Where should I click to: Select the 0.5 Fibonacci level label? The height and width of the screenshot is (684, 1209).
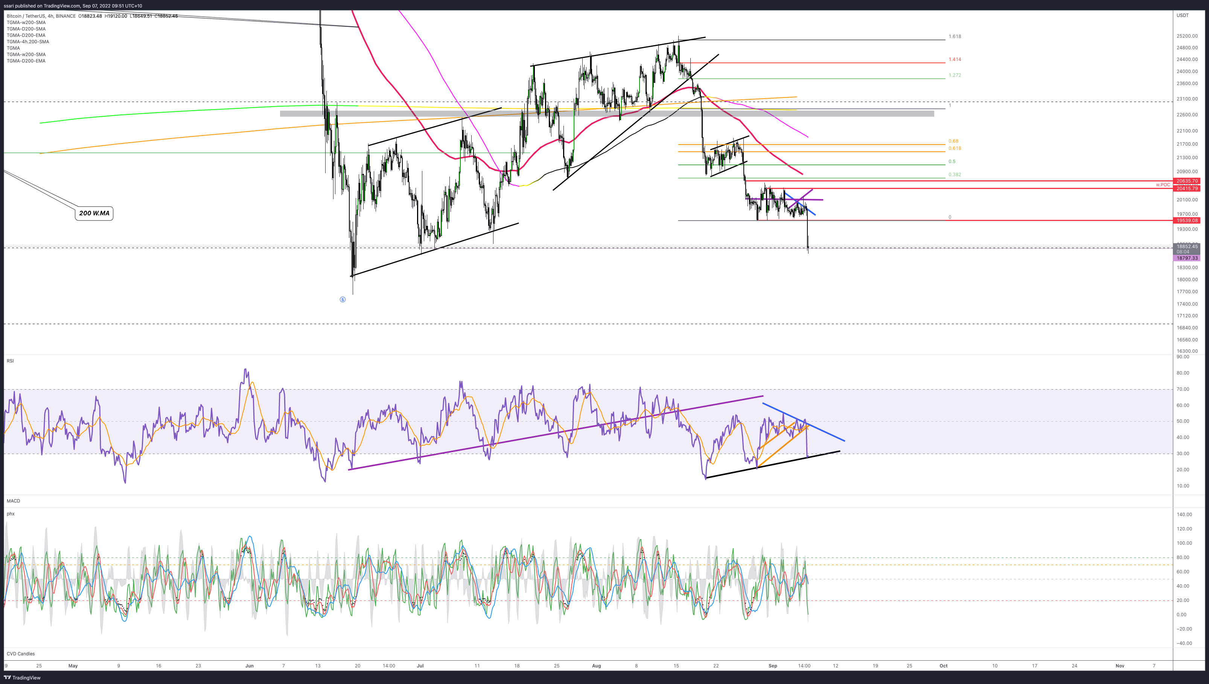[x=952, y=161]
